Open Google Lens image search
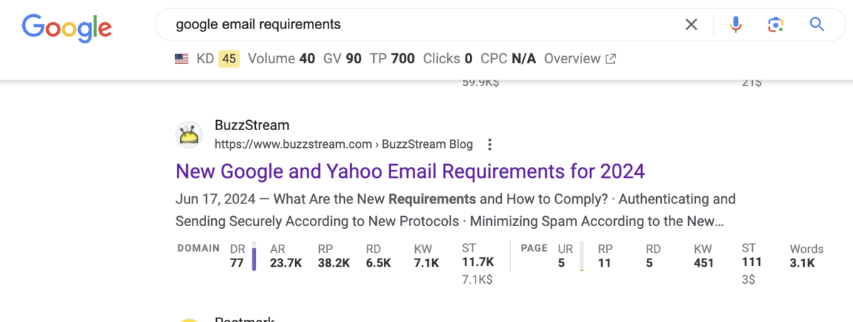This screenshot has width=853, height=322. point(776,25)
